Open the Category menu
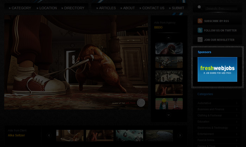Image resolution: width=246 pixels, height=147 pixels. [x=20, y=8]
